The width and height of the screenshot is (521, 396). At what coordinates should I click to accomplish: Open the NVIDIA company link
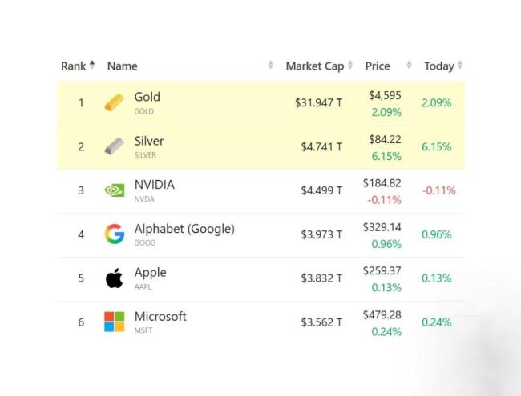(154, 185)
